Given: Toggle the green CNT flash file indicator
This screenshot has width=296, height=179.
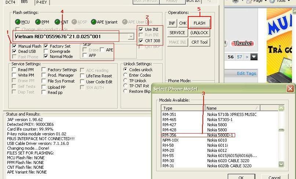Looking at the screenshot, I should point(57,22).
